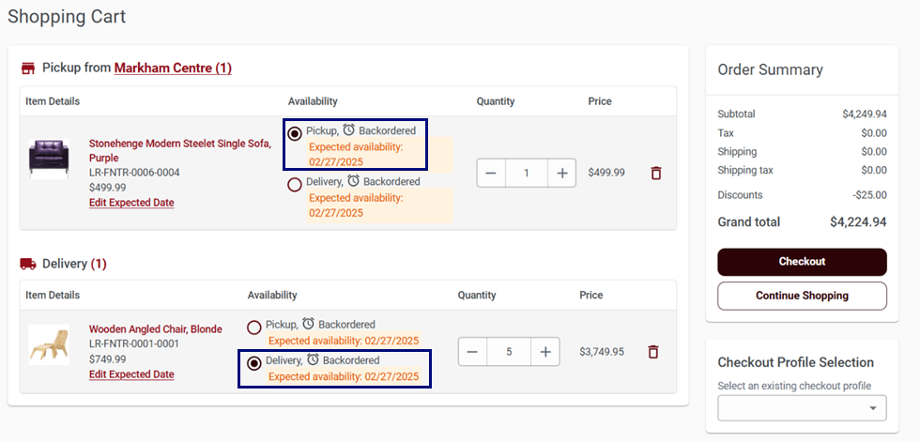Edit Expected Date for the Wooden Chair
This screenshot has height=442, width=920.
coord(131,374)
